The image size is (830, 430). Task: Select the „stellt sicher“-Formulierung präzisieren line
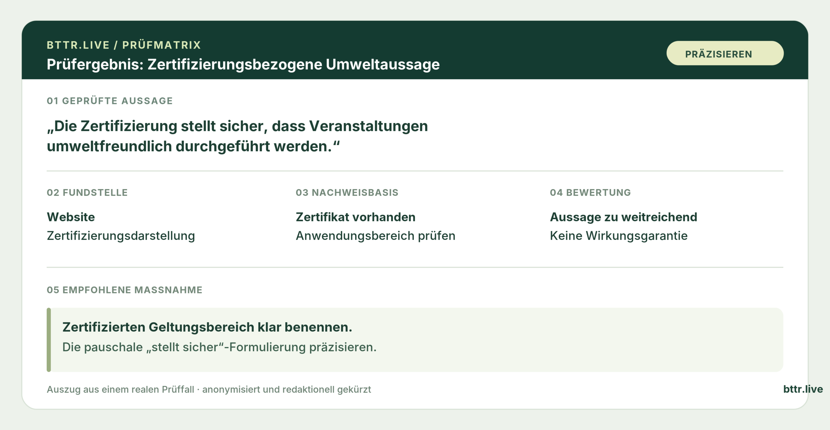(219, 347)
